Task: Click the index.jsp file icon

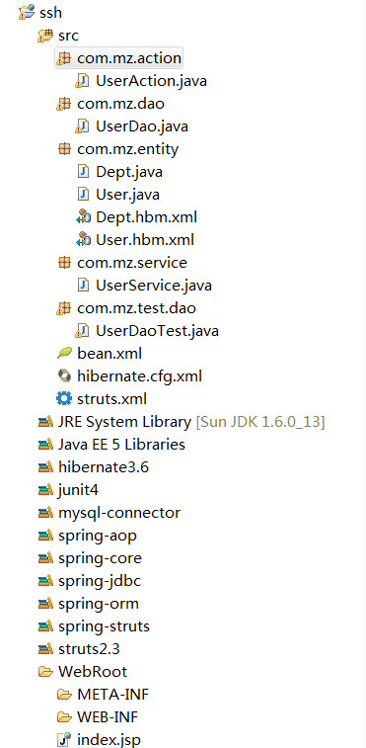Action: pos(64,740)
